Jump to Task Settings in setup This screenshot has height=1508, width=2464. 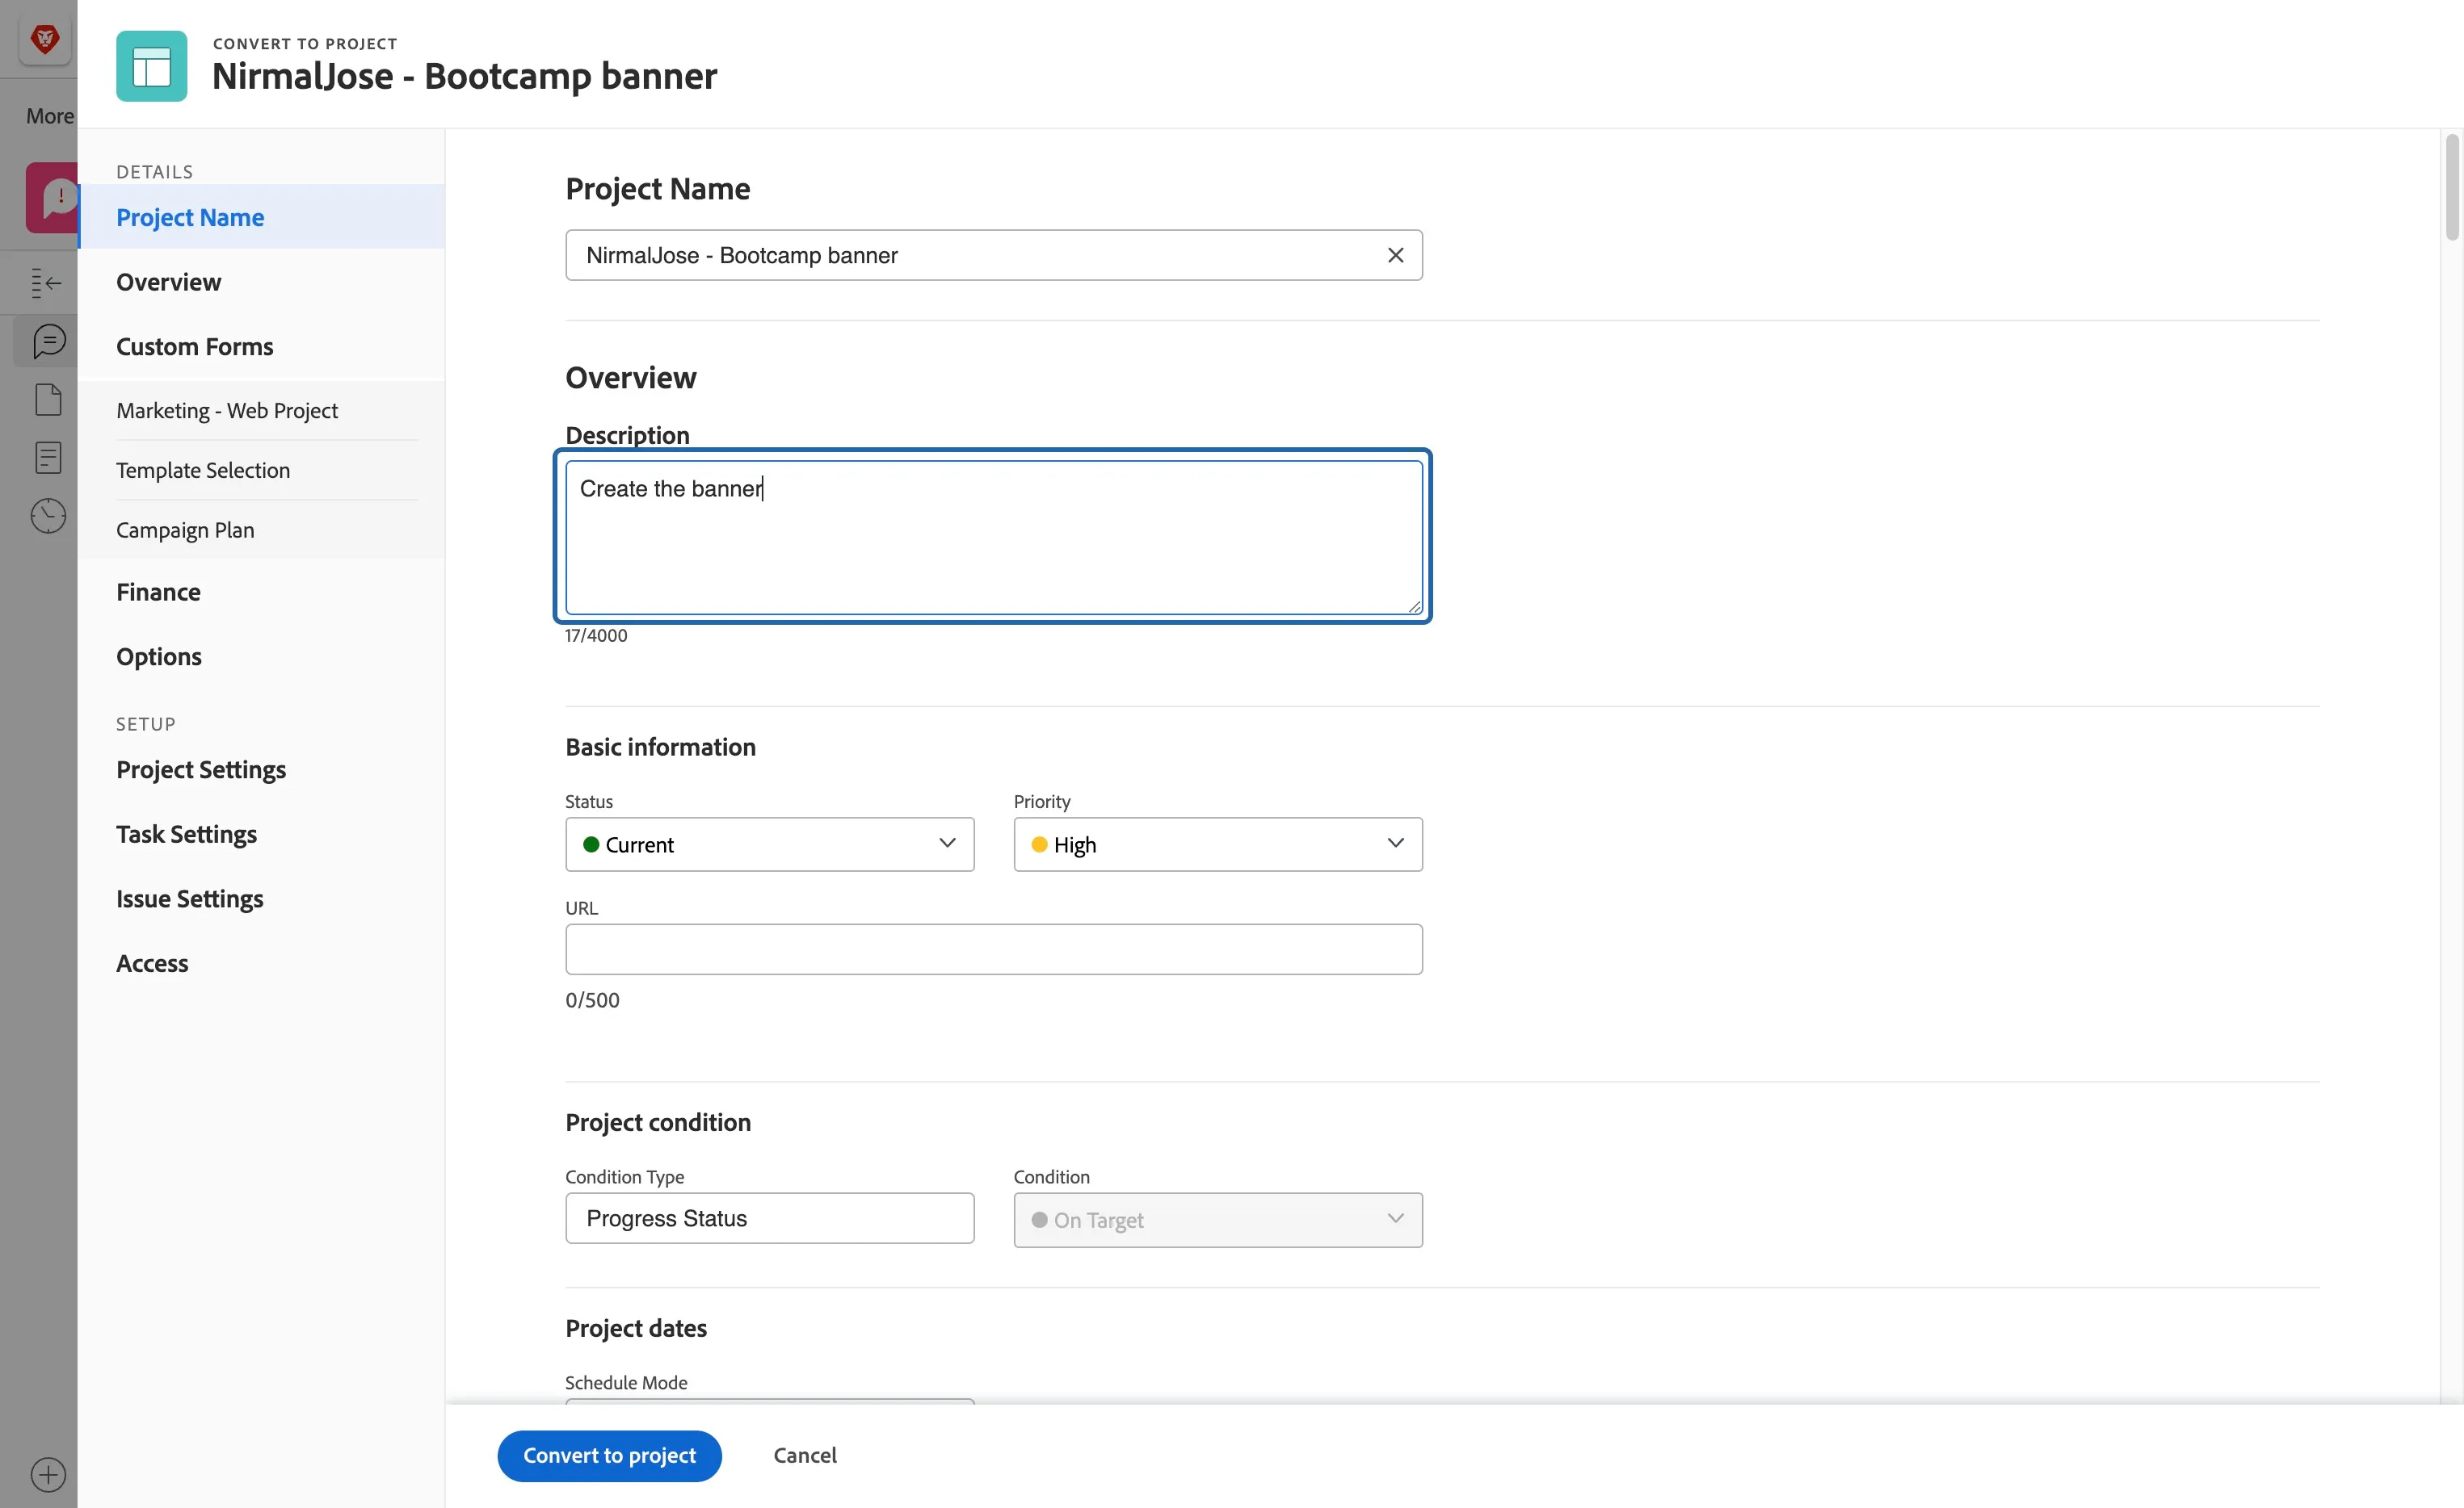pyautogui.click(x=186, y=835)
